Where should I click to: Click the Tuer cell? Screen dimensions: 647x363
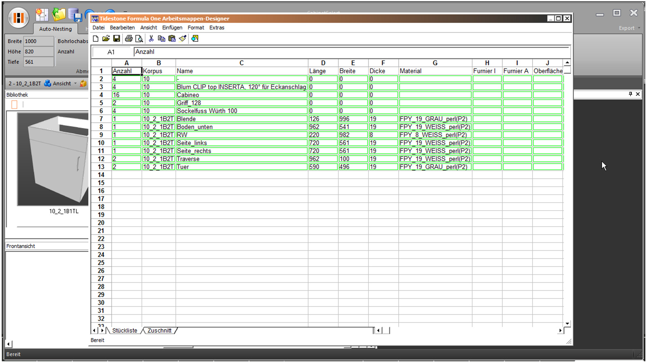tap(242, 167)
